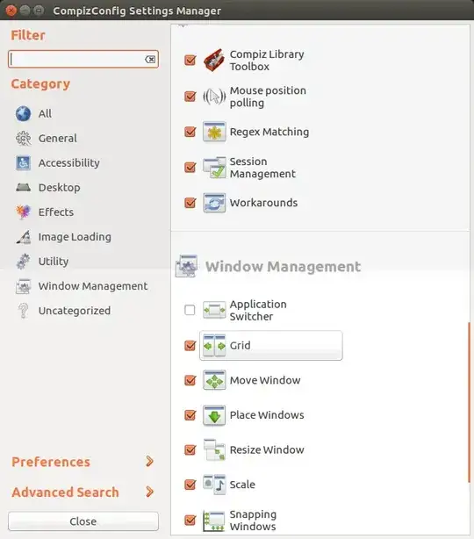The width and height of the screenshot is (474, 539).
Task: Open Session Management plugin icon
Action: [214, 168]
